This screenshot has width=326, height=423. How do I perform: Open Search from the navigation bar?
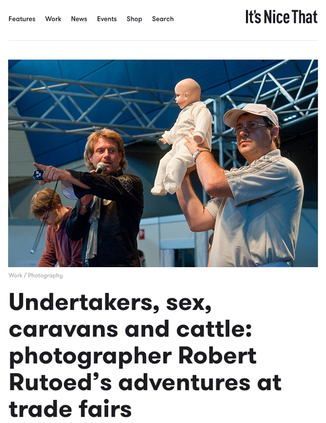(163, 19)
